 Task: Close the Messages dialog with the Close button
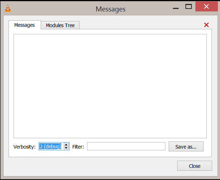[x=195, y=166]
